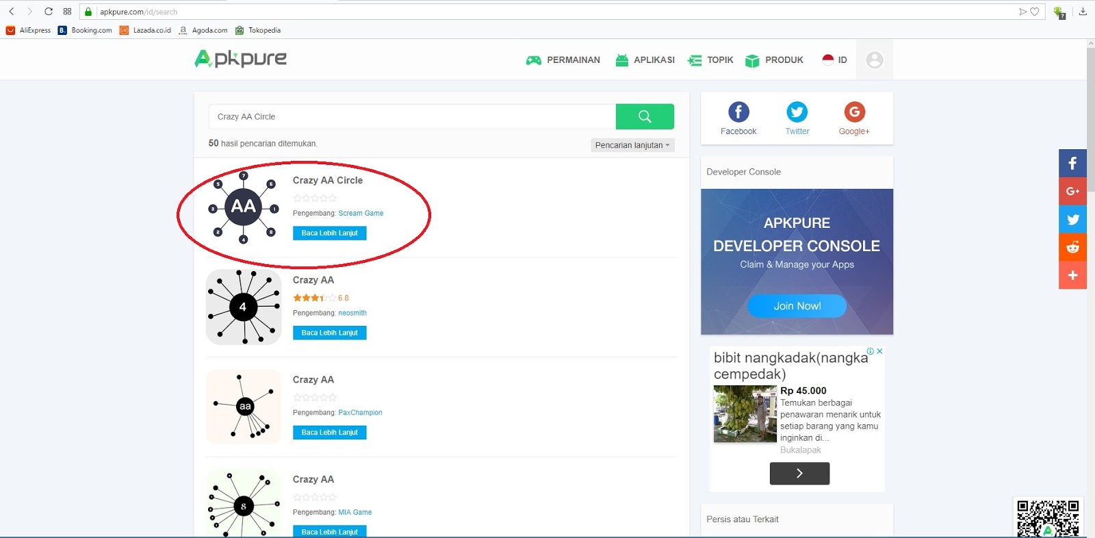Open Agoda.com bookmark
This screenshot has height=538, width=1095.
tap(203, 30)
